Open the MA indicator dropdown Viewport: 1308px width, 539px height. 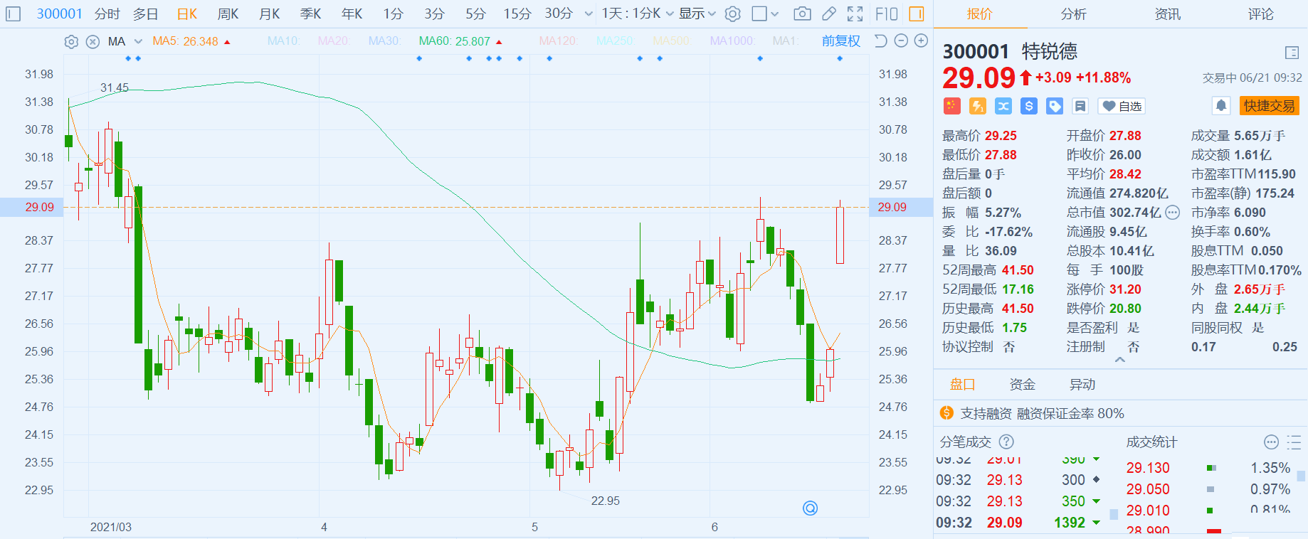tap(138, 42)
